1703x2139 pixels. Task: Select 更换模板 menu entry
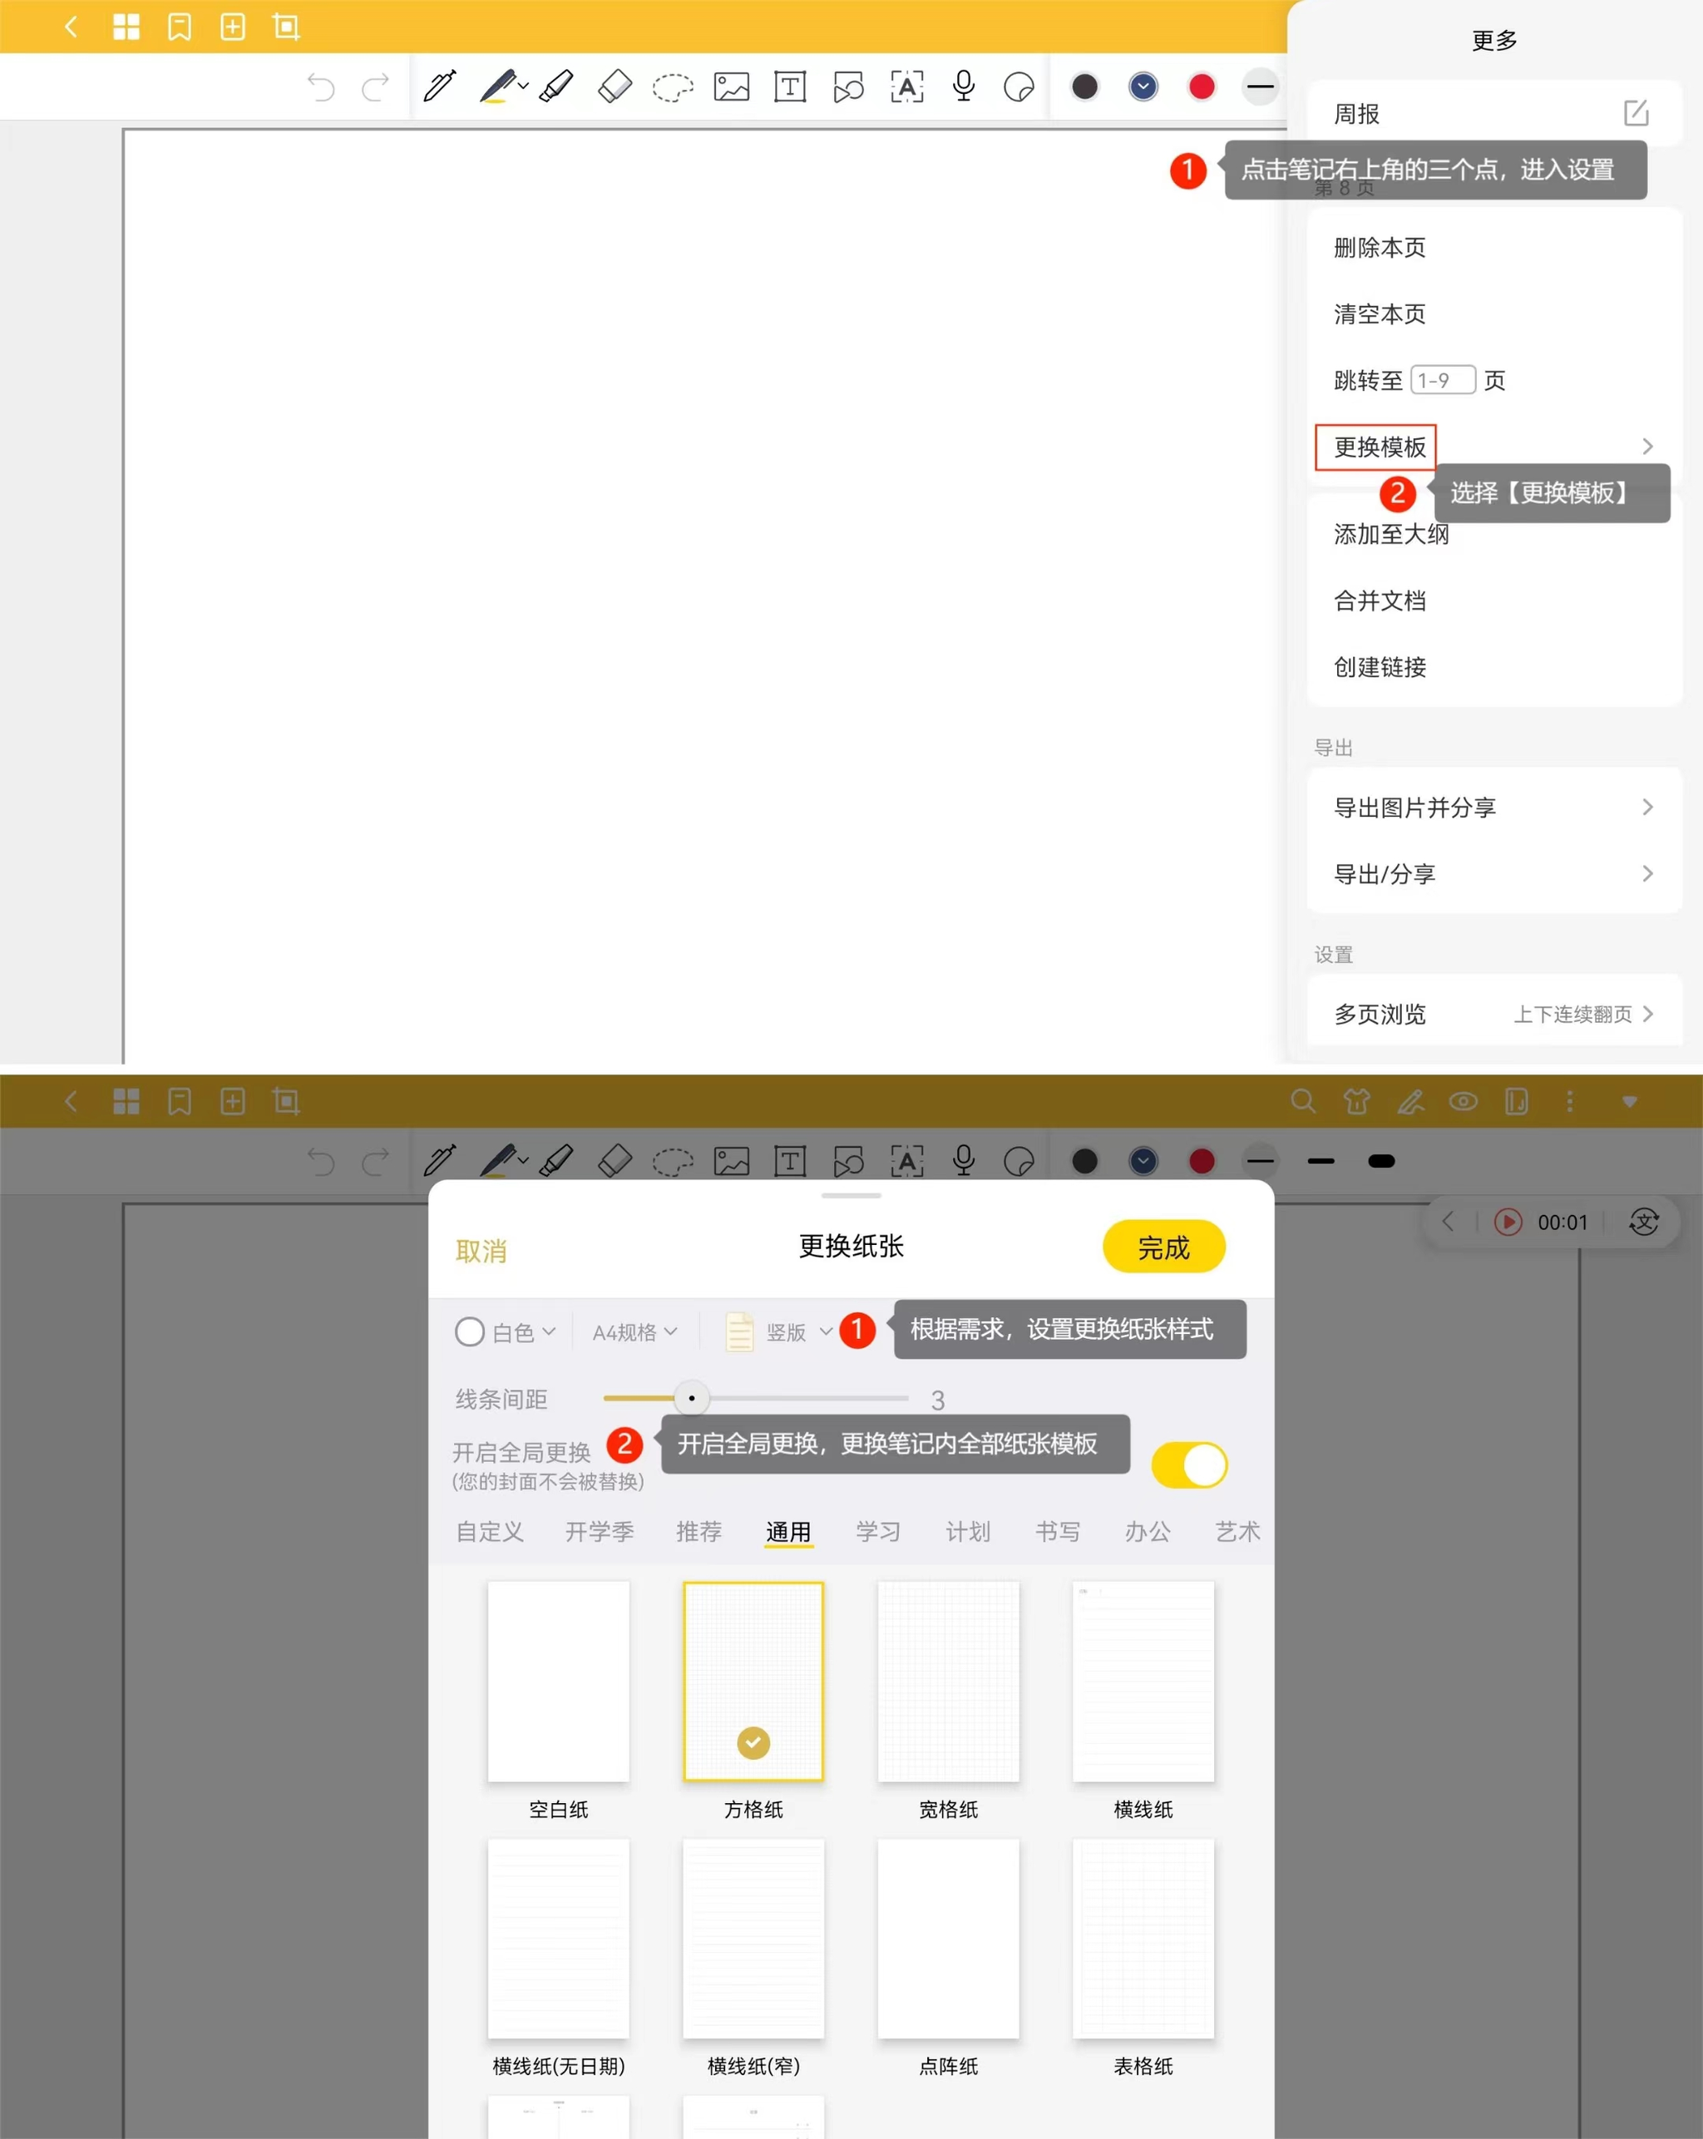point(1380,447)
